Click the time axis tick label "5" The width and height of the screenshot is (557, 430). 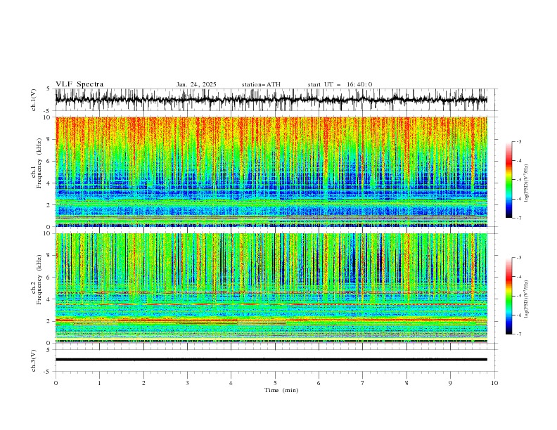tap(275, 383)
